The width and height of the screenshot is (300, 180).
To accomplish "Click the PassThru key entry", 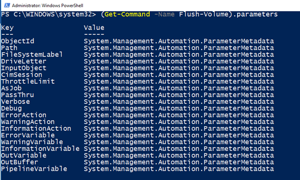I will (x=18, y=95).
